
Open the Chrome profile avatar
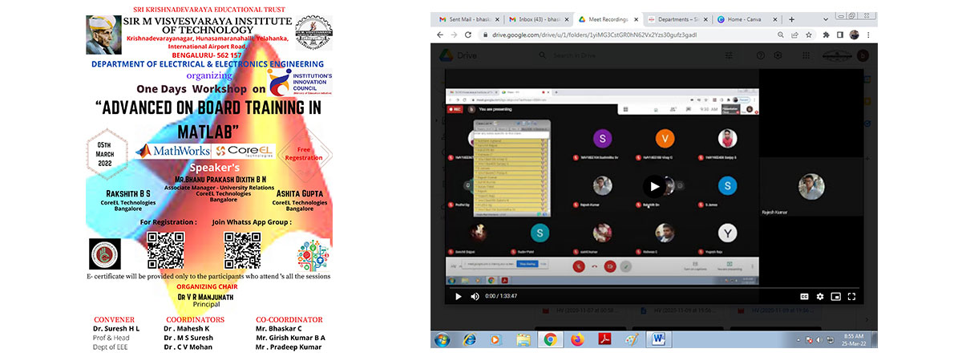coord(855,34)
